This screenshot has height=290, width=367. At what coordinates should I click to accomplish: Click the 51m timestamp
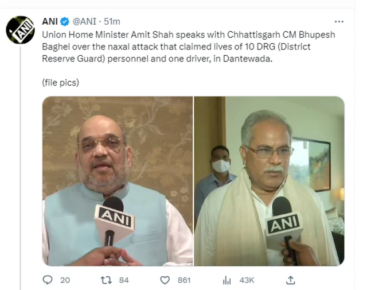click(x=112, y=22)
